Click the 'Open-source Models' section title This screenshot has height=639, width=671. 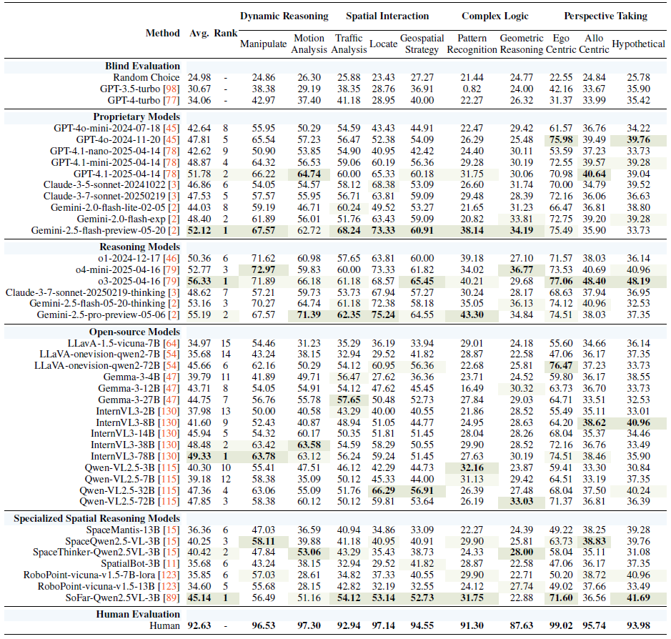tap(134, 332)
